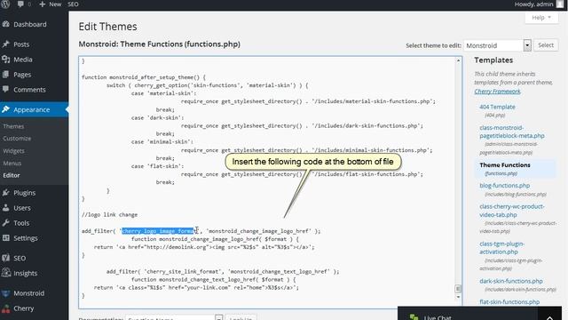Click the code editor scroll up arrow
This screenshot has width=568, height=320.
(x=458, y=60)
